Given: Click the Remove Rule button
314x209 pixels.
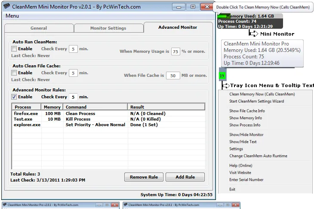Looking at the screenshot, I should [144, 177].
